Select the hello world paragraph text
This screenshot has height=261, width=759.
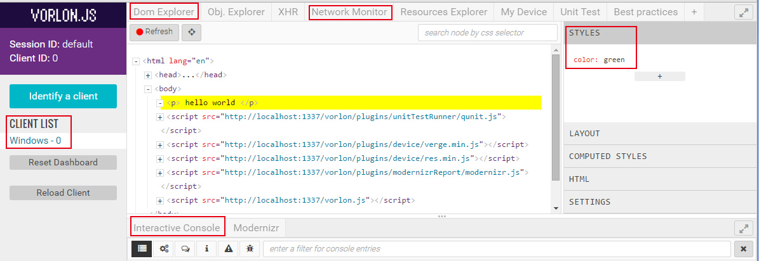coord(210,103)
